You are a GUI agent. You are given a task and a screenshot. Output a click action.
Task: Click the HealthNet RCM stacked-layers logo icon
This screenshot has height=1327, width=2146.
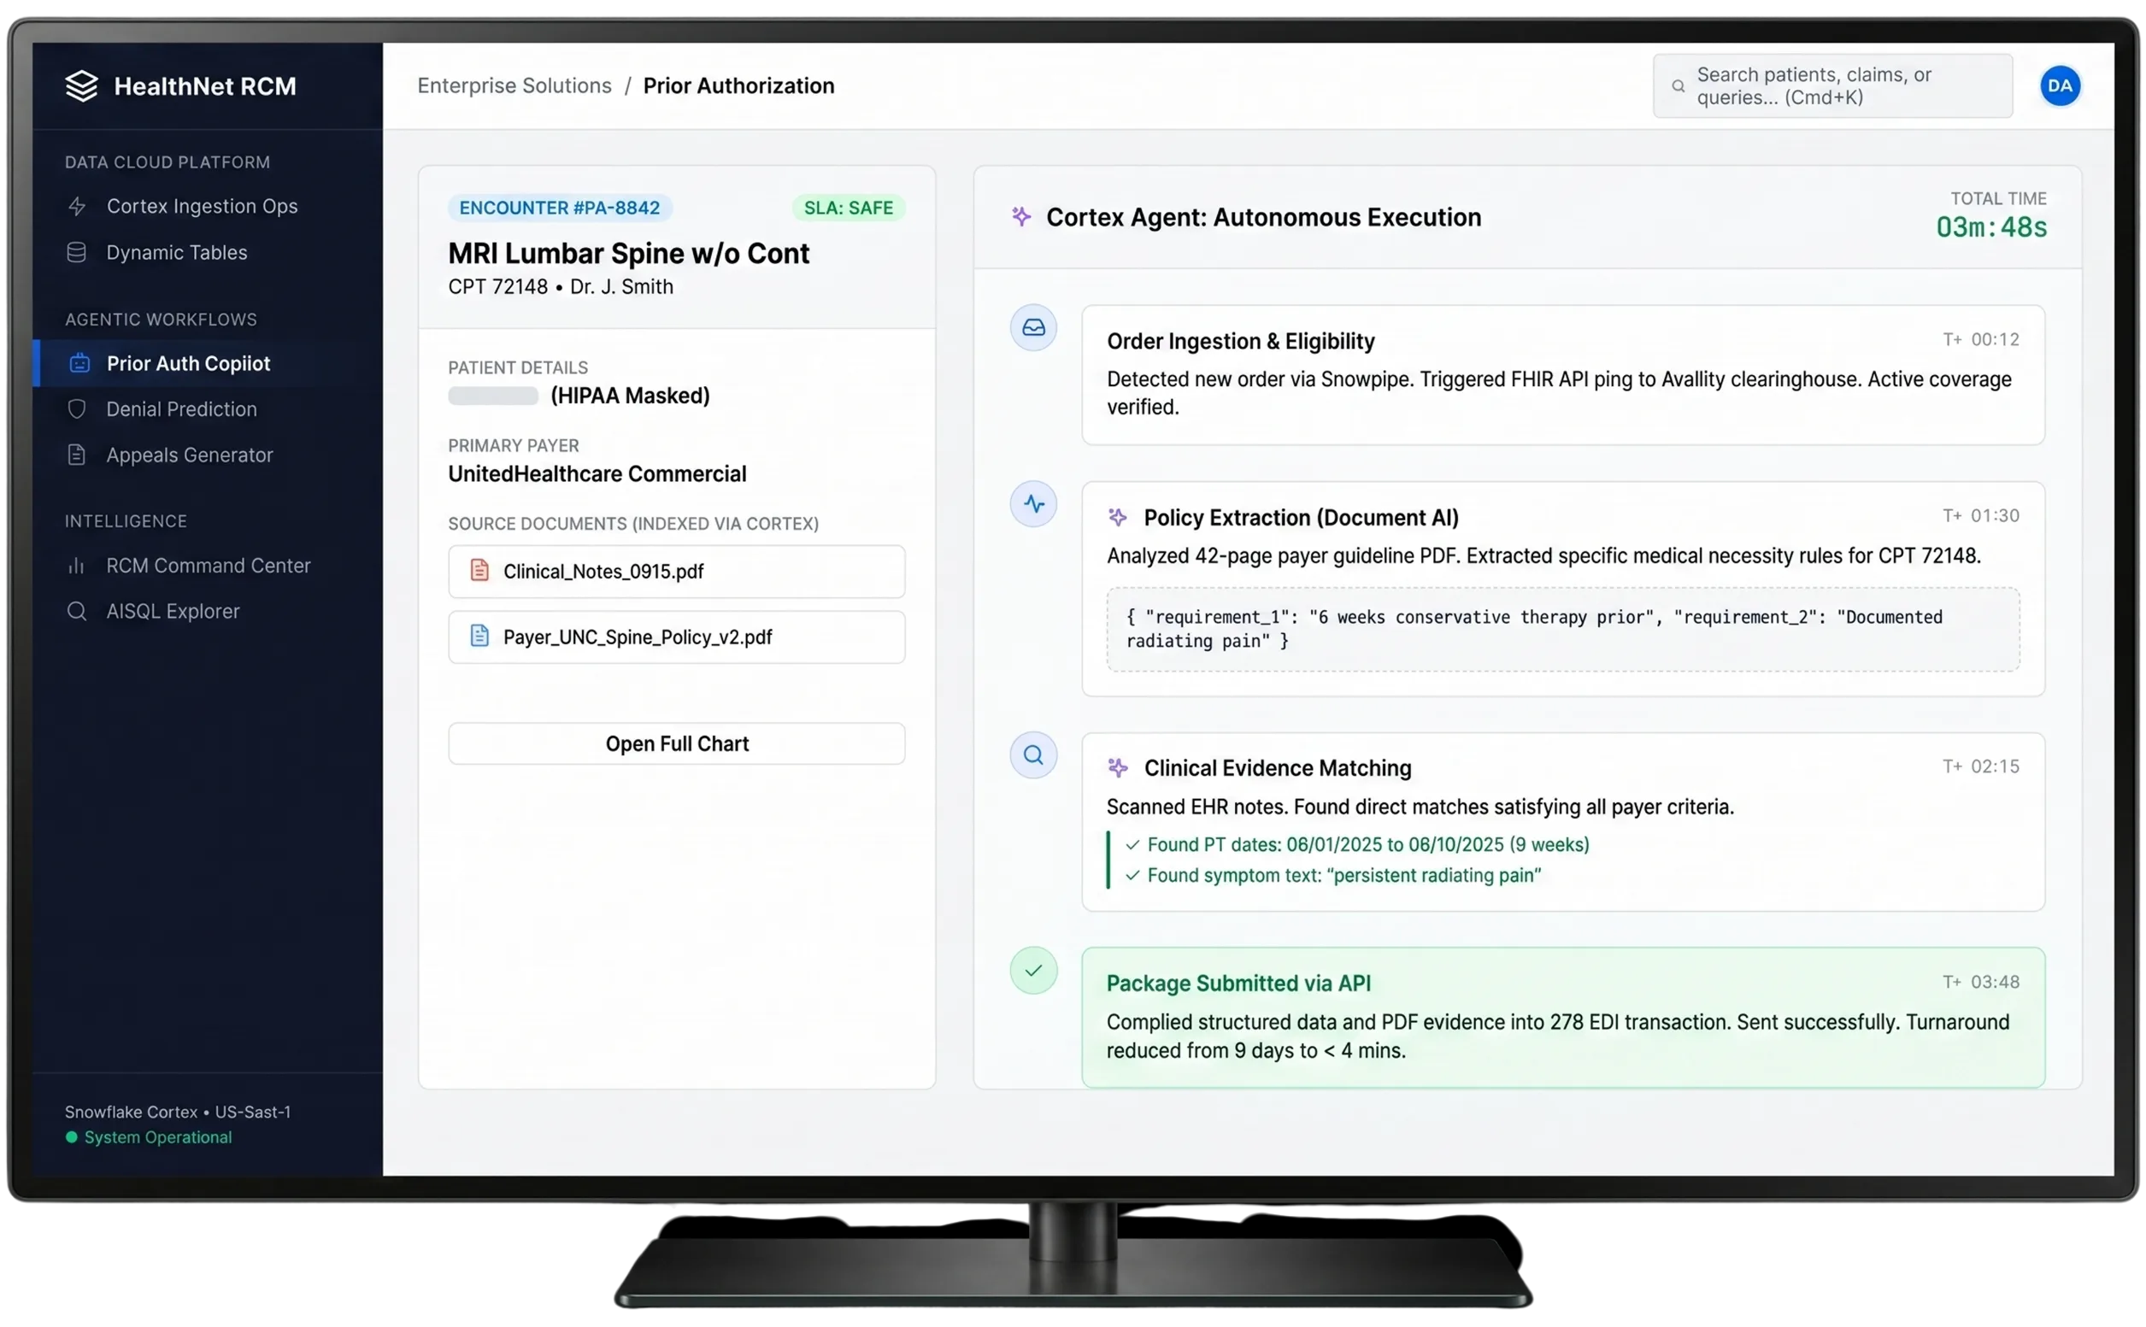tap(82, 86)
